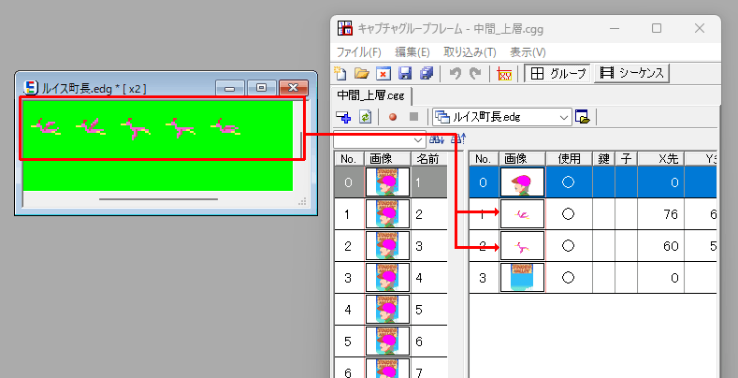Click the window-with-folder icon beside the source dropdown

583,117
